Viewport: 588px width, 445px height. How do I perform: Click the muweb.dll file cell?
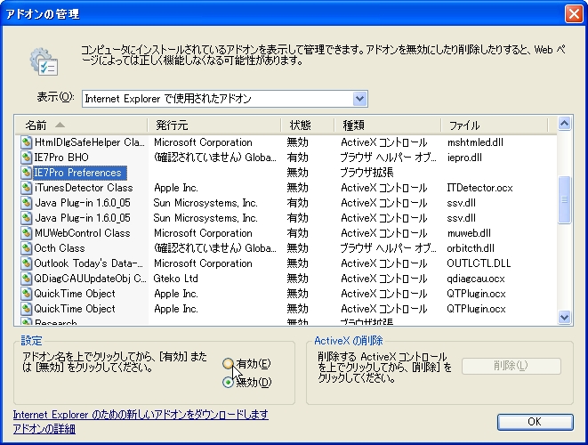click(469, 233)
